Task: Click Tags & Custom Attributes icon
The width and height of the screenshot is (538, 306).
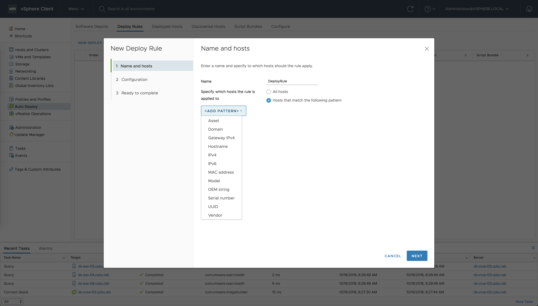Action: pyautogui.click(x=11, y=169)
